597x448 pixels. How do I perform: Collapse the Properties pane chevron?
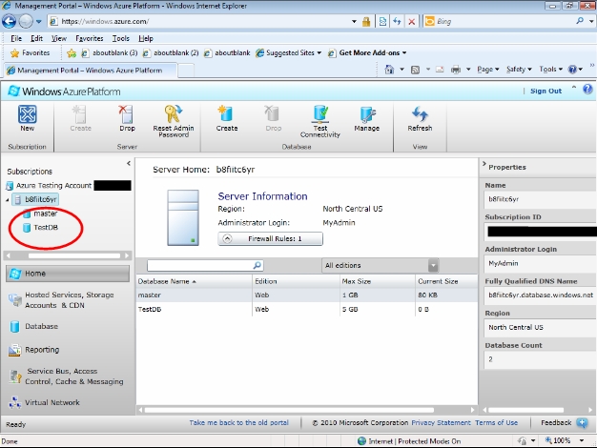[484, 164]
